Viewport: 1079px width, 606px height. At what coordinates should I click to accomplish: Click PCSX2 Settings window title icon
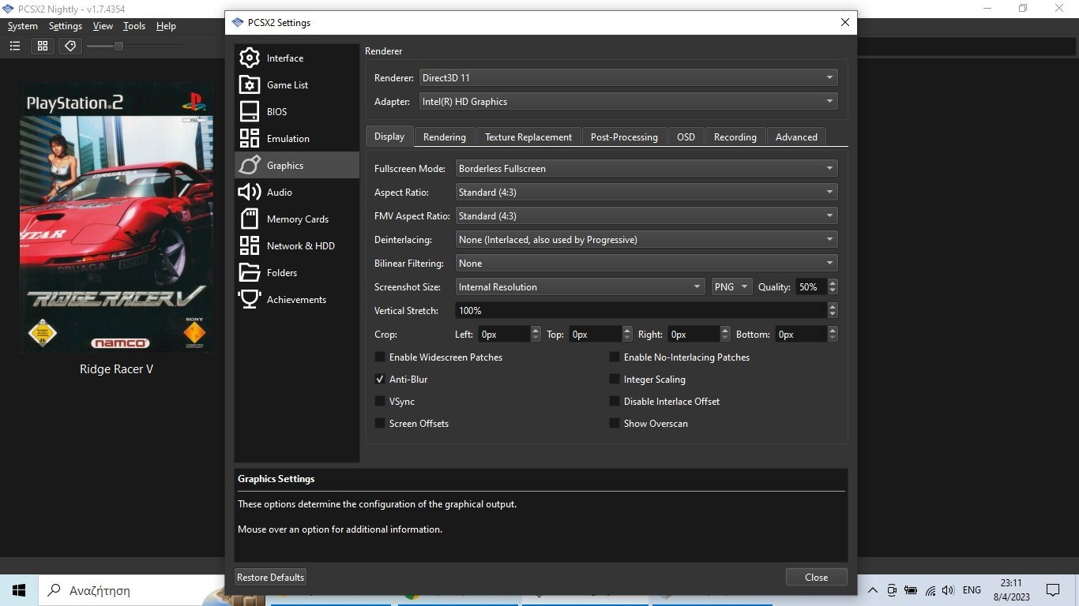pos(238,22)
